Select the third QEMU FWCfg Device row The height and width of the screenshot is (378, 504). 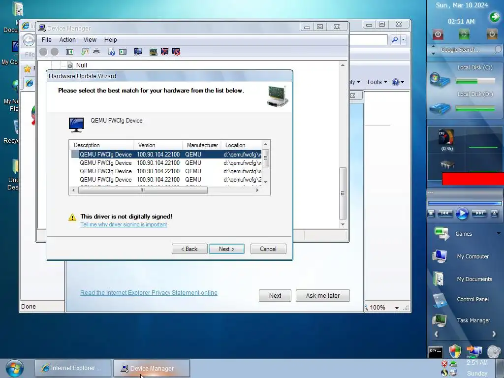[166, 171]
